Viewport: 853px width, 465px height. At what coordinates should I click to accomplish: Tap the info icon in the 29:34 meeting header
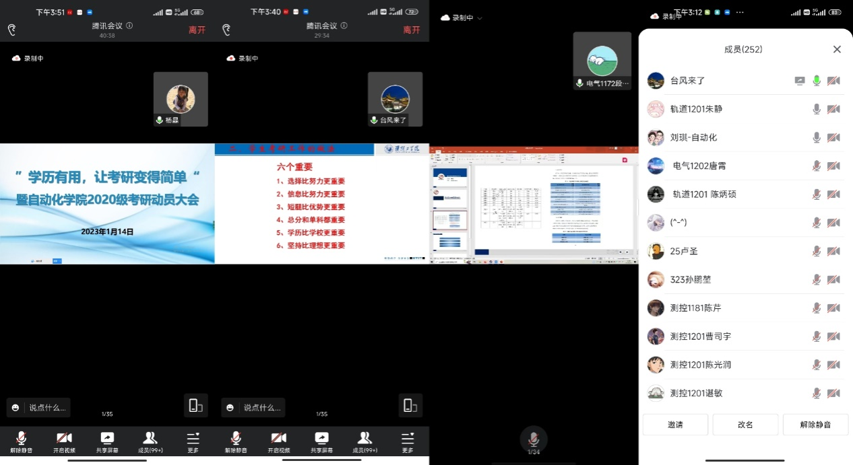344,26
